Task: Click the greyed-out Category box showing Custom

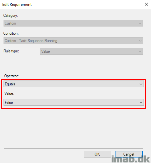Action: click(x=73, y=23)
